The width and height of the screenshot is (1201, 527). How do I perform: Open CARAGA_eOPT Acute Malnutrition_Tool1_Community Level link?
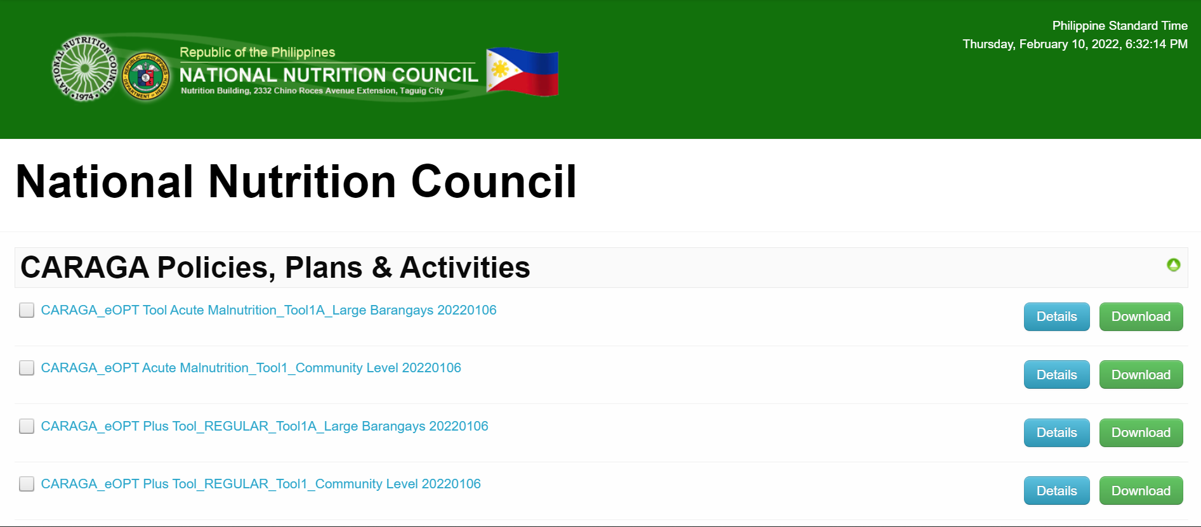251,368
